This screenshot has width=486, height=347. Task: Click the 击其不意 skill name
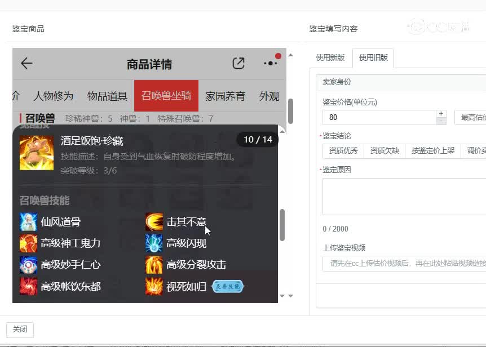[x=186, y=222]
